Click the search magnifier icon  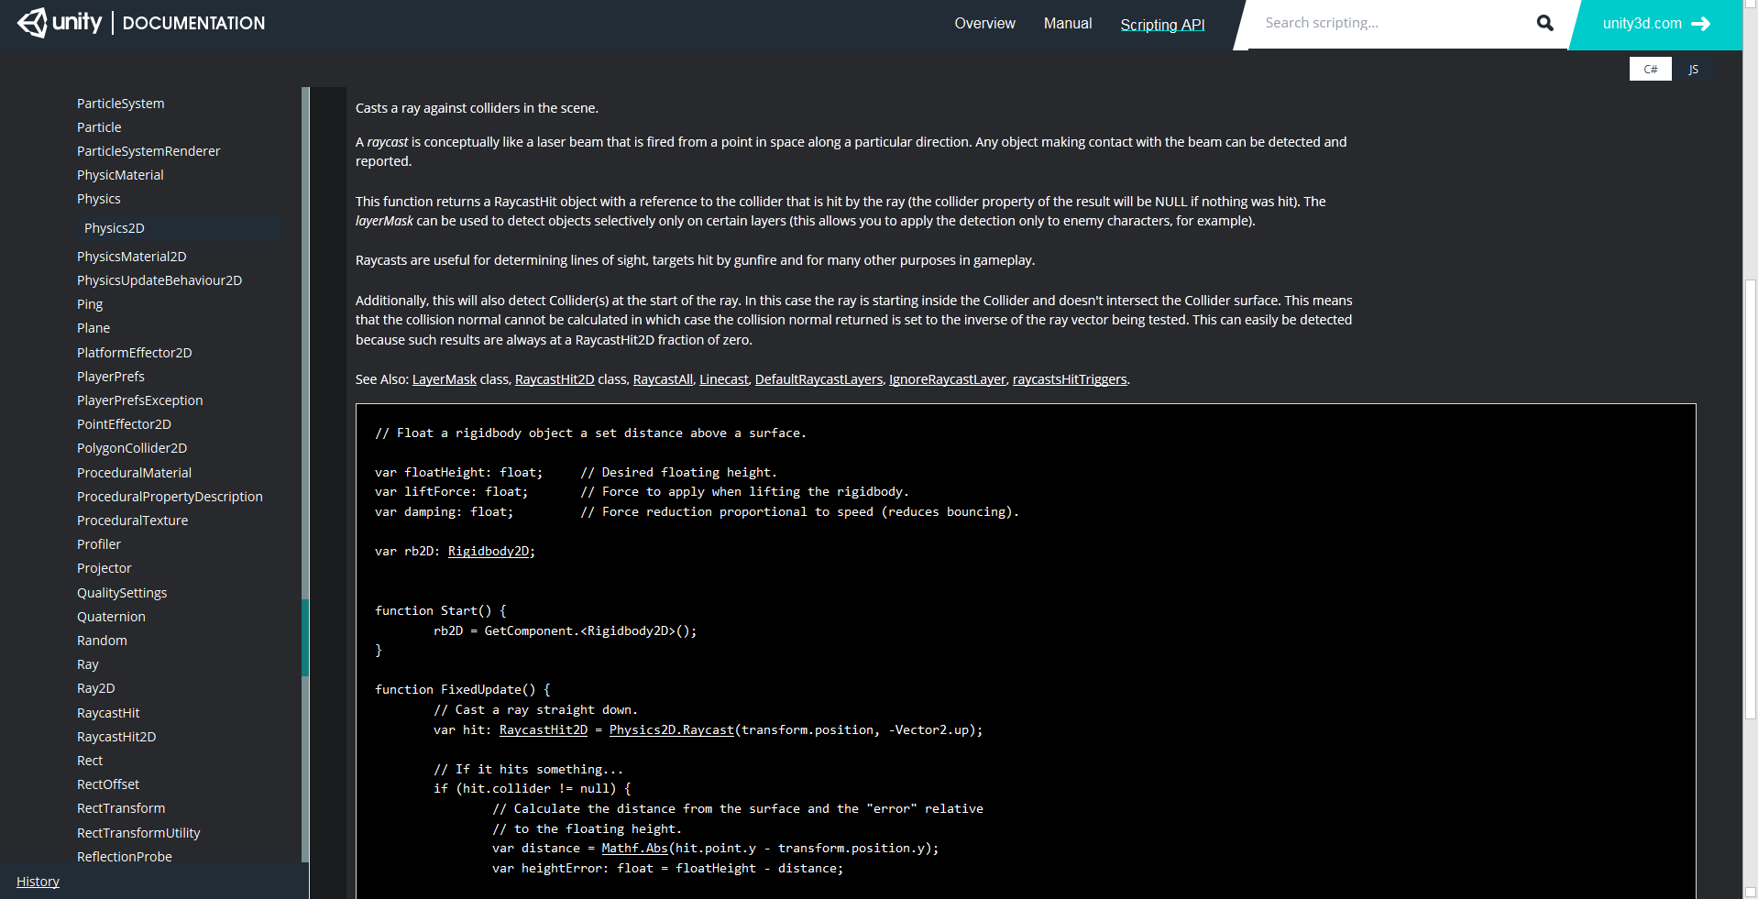(x=1544, y=23)
